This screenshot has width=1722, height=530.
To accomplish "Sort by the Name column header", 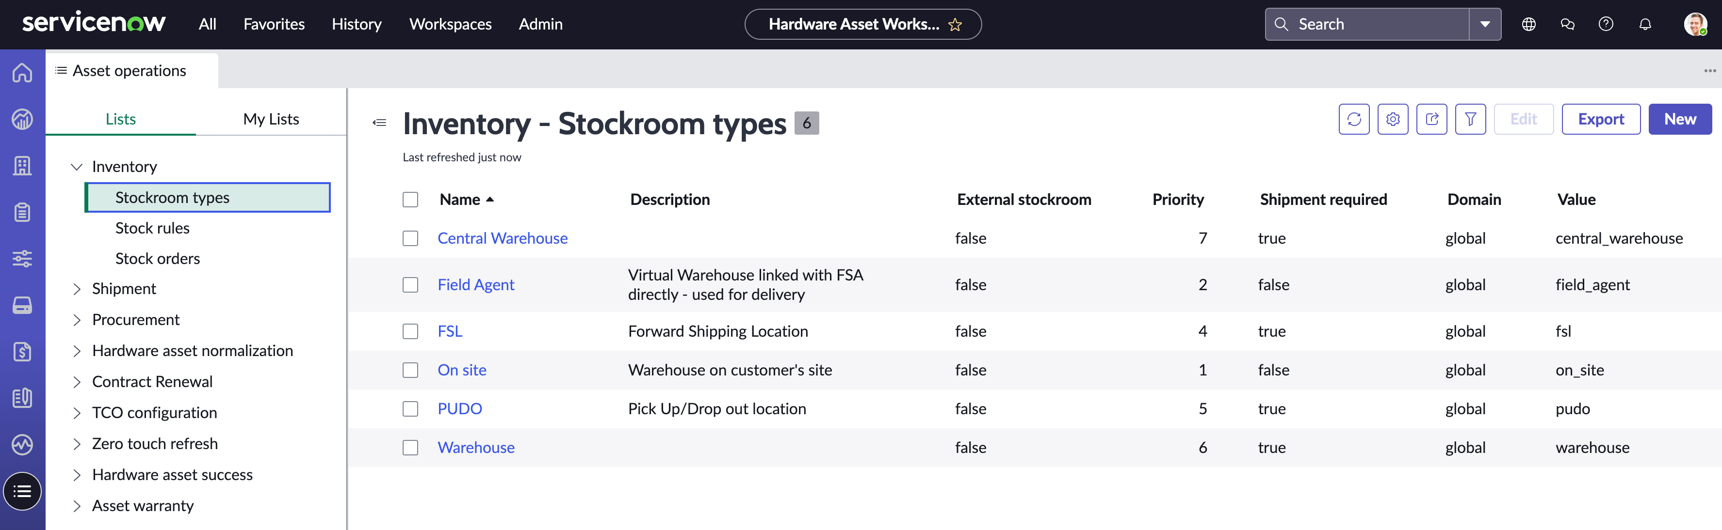I will click(460, 200).
